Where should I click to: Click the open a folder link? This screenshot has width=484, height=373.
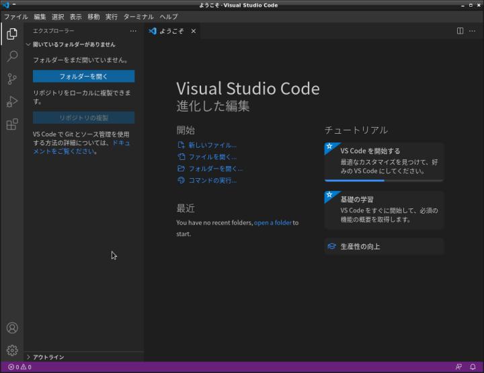pyautogui.click(x=272, y=222)
